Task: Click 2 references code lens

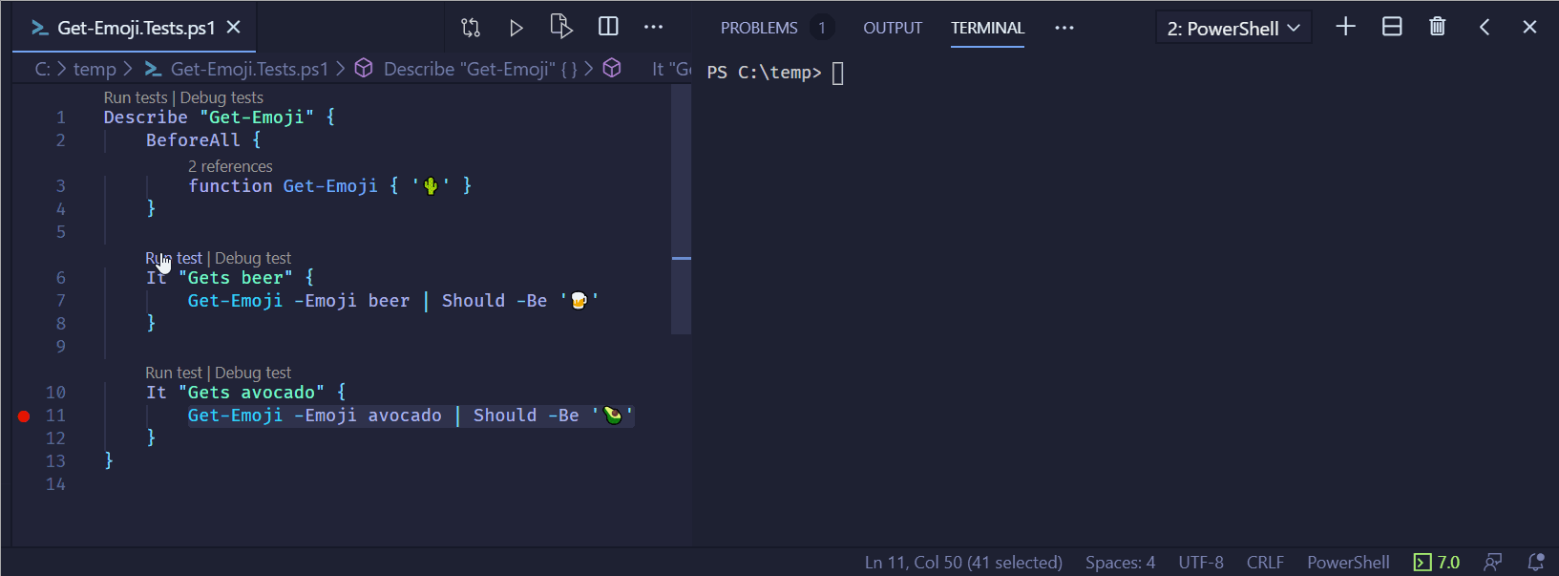Action: pos(230,166)
